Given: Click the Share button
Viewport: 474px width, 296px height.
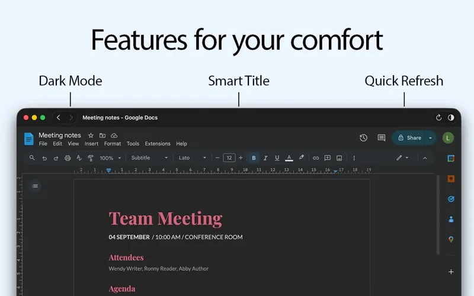Looking at the screenshot, I should click(408, 138).
